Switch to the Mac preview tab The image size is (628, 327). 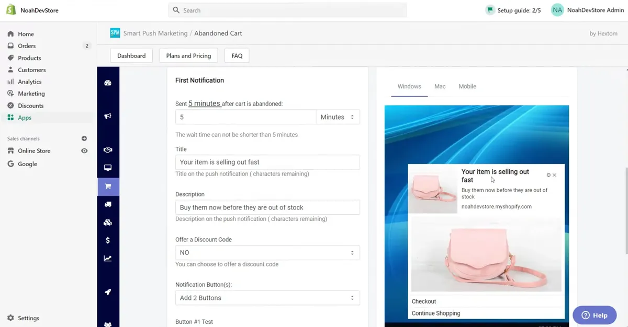(x=440, y=86)
